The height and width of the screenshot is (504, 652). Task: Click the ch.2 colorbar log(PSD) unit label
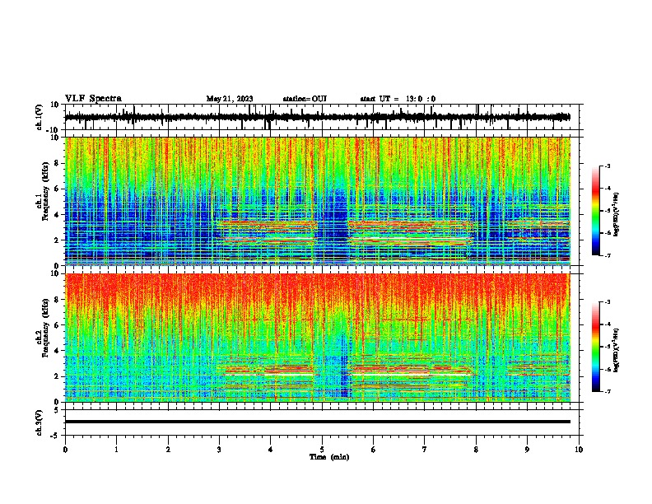tap(617, 351)
